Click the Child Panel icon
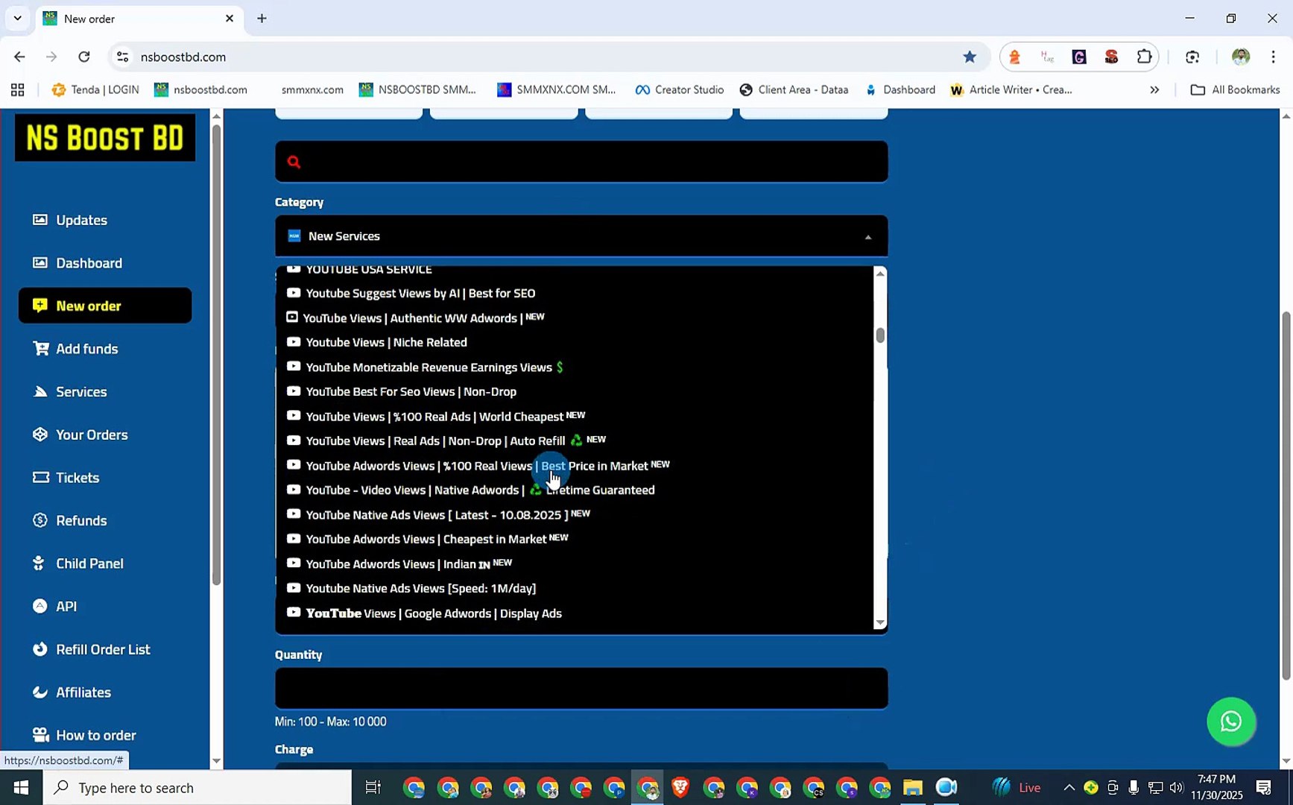The image size is (1293, 805). (x=39, y=563)
